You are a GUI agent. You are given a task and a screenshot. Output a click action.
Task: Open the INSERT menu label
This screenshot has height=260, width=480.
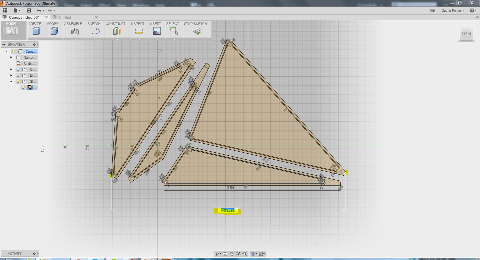click(x=155, y=24)
